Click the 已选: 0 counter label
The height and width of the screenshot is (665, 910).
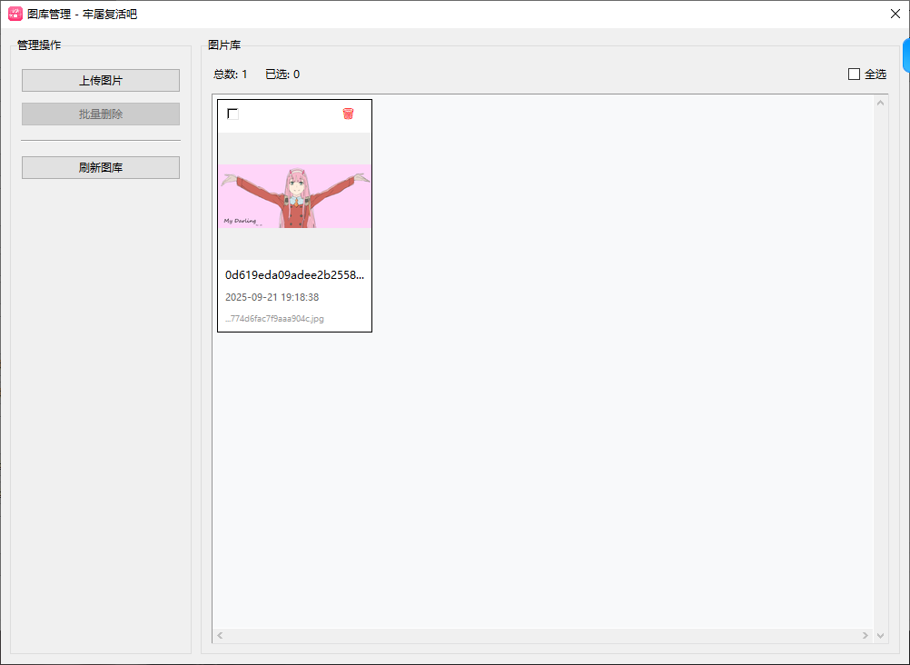tap(282, 74)
